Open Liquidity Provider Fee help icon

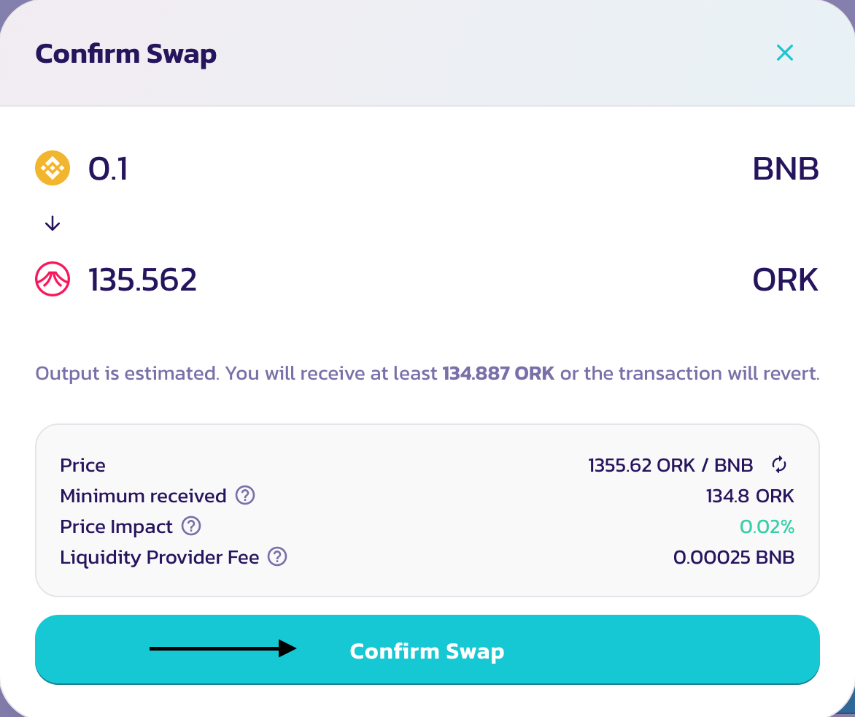click(277, 556)
